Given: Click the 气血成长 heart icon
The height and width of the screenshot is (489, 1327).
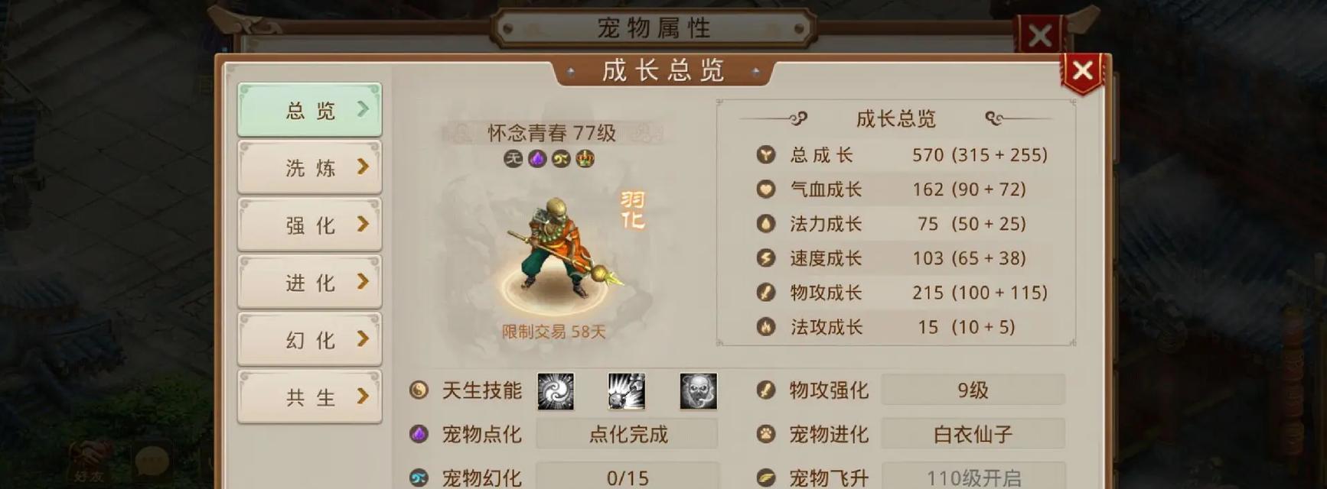Looking at the screenshot, I should tap(766, 189).
